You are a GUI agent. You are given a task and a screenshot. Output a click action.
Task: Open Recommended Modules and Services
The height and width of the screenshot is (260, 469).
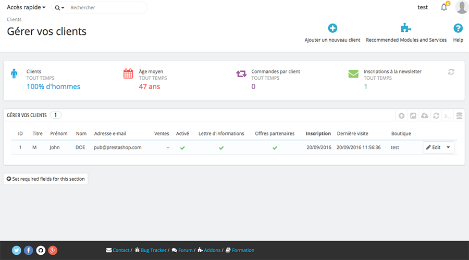point(406,29)
